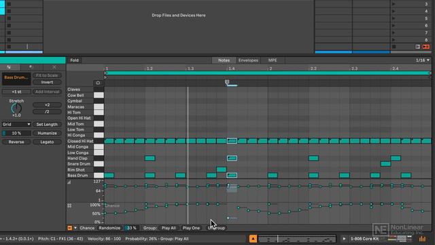Click the clip overview thumbnail in status bar
This screenshot has height=245, width=435.
pyautogui.click(x=297, y=239)
